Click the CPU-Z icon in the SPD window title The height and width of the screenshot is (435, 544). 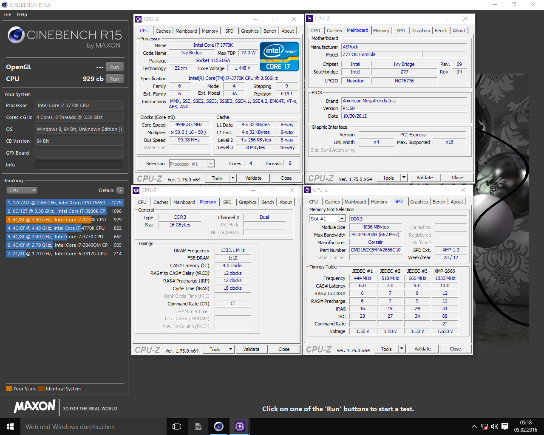pos(308,190)
